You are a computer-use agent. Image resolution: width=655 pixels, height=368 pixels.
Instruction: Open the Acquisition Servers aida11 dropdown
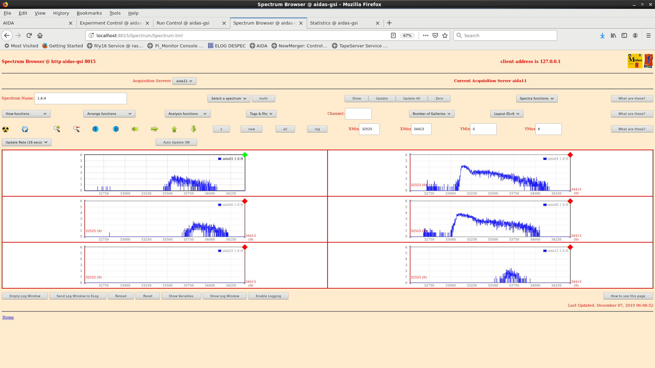click(x=184, y=81)
